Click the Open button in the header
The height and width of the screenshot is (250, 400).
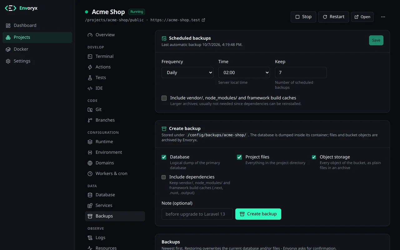362,17
